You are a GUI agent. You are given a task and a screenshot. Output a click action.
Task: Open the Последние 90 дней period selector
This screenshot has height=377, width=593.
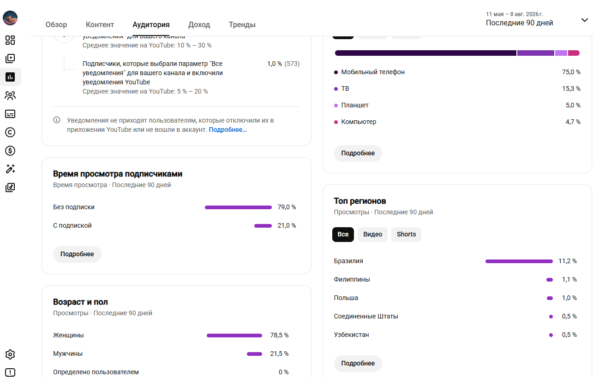[520, 23]
